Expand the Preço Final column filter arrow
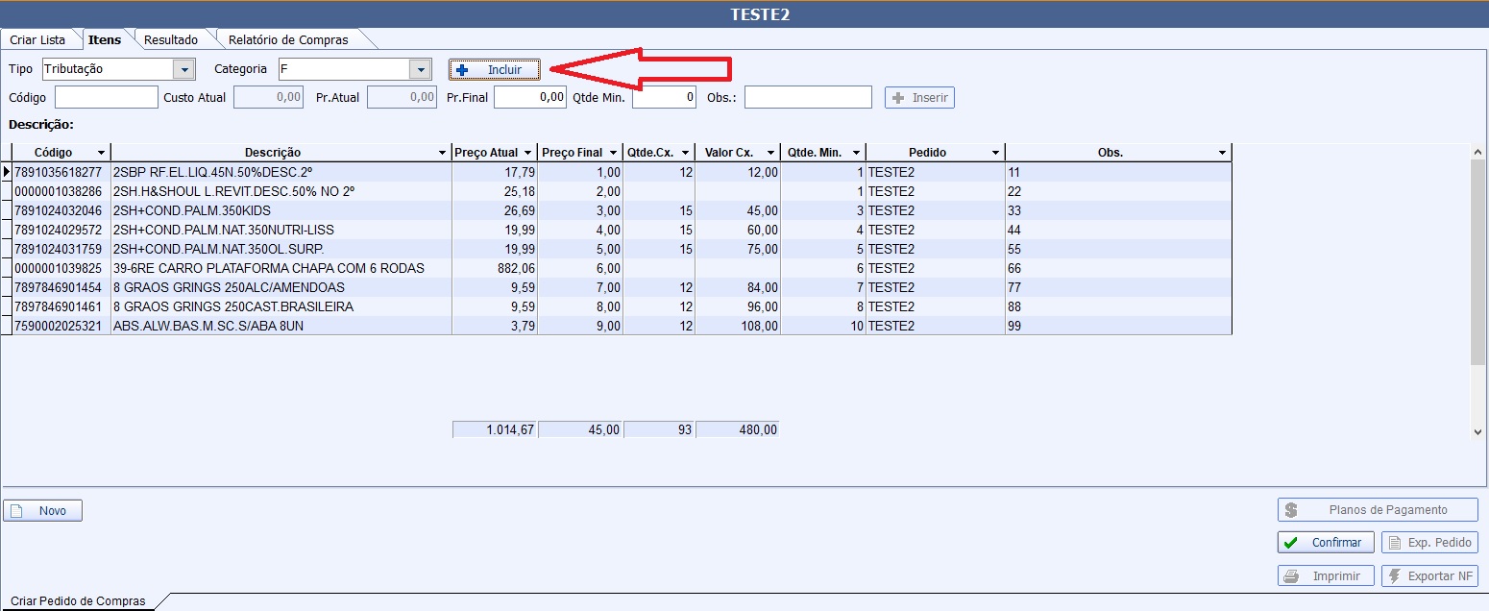The height and width of the screenshot is (611, 1489). (x=613, y=153)
